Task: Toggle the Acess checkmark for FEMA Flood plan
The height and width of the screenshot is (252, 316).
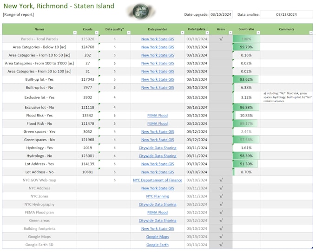Action: pos(221,213)
